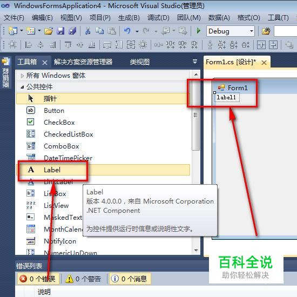Click the Align Rights layout icon
The height and width of the screenshot is (297, 297).
[x=52, y=45]
